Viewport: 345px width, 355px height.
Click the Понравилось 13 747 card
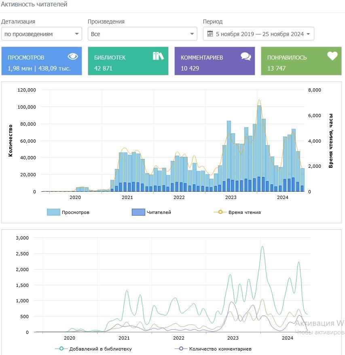301,61
